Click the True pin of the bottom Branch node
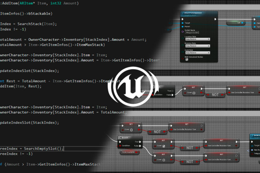 tap(140, 142)
